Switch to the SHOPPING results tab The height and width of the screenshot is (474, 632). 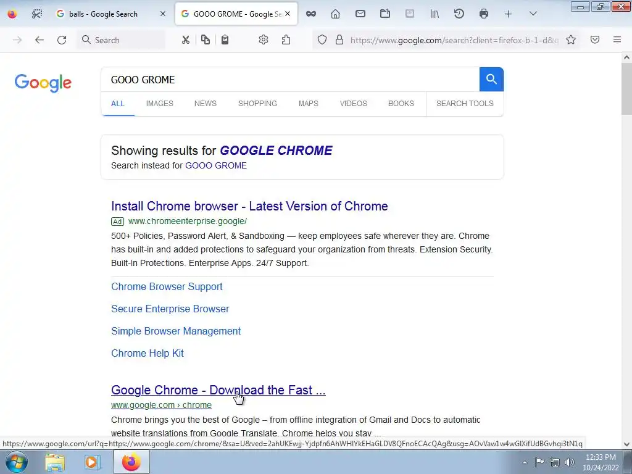point(257,104)
